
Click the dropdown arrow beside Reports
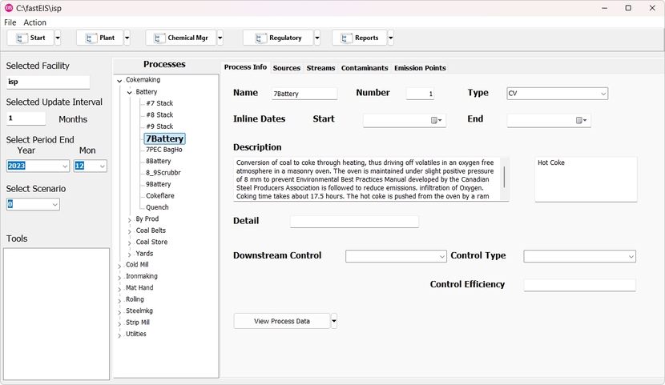pos(391,38)
